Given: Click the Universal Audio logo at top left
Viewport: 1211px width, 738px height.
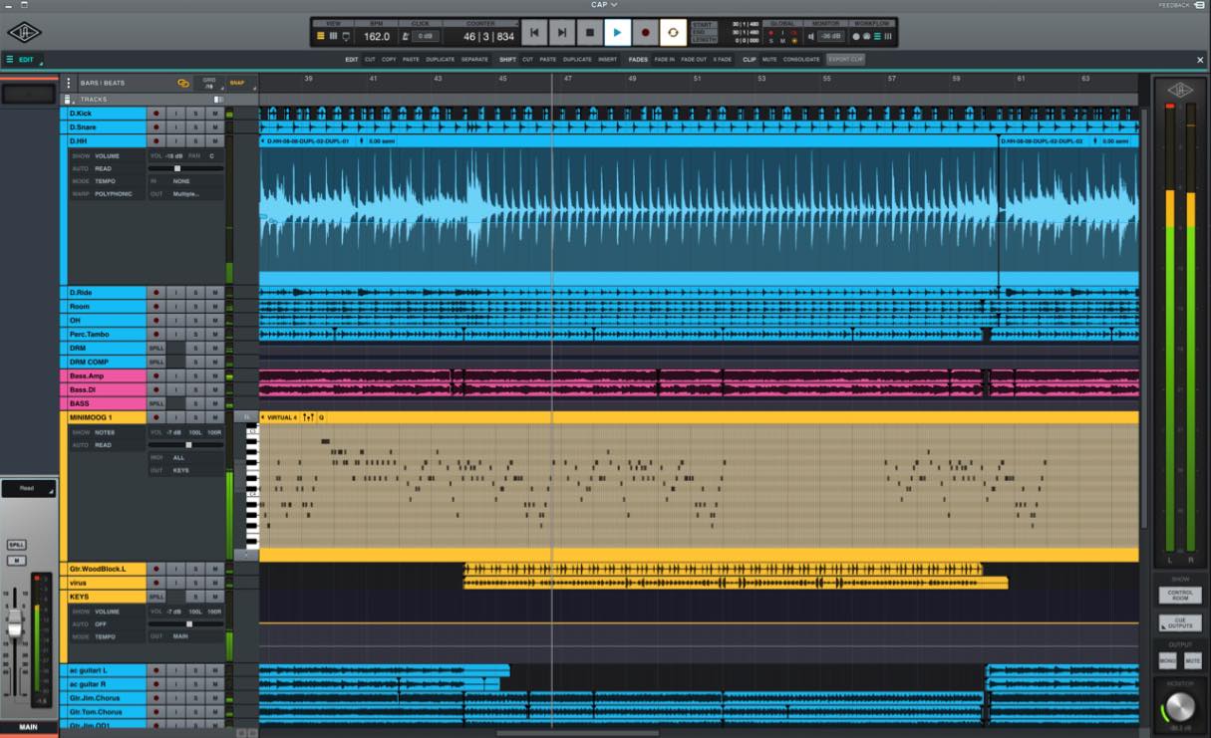Looking at the screenshot, I should (x=24, y=33).
